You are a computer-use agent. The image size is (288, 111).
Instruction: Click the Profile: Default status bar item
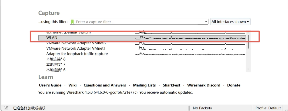(268, 108)
